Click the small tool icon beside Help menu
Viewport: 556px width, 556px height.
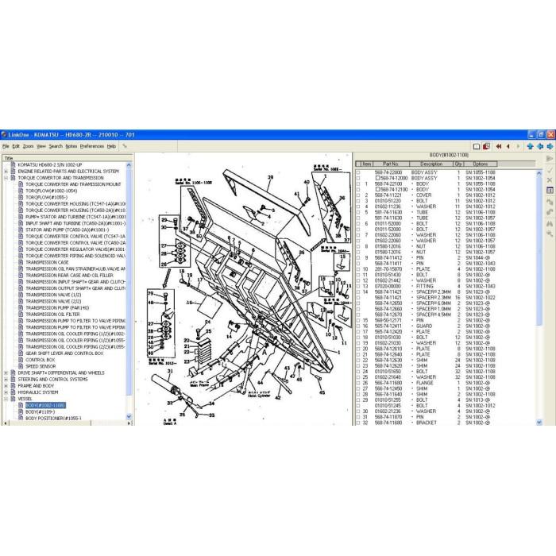coord(125,146)
